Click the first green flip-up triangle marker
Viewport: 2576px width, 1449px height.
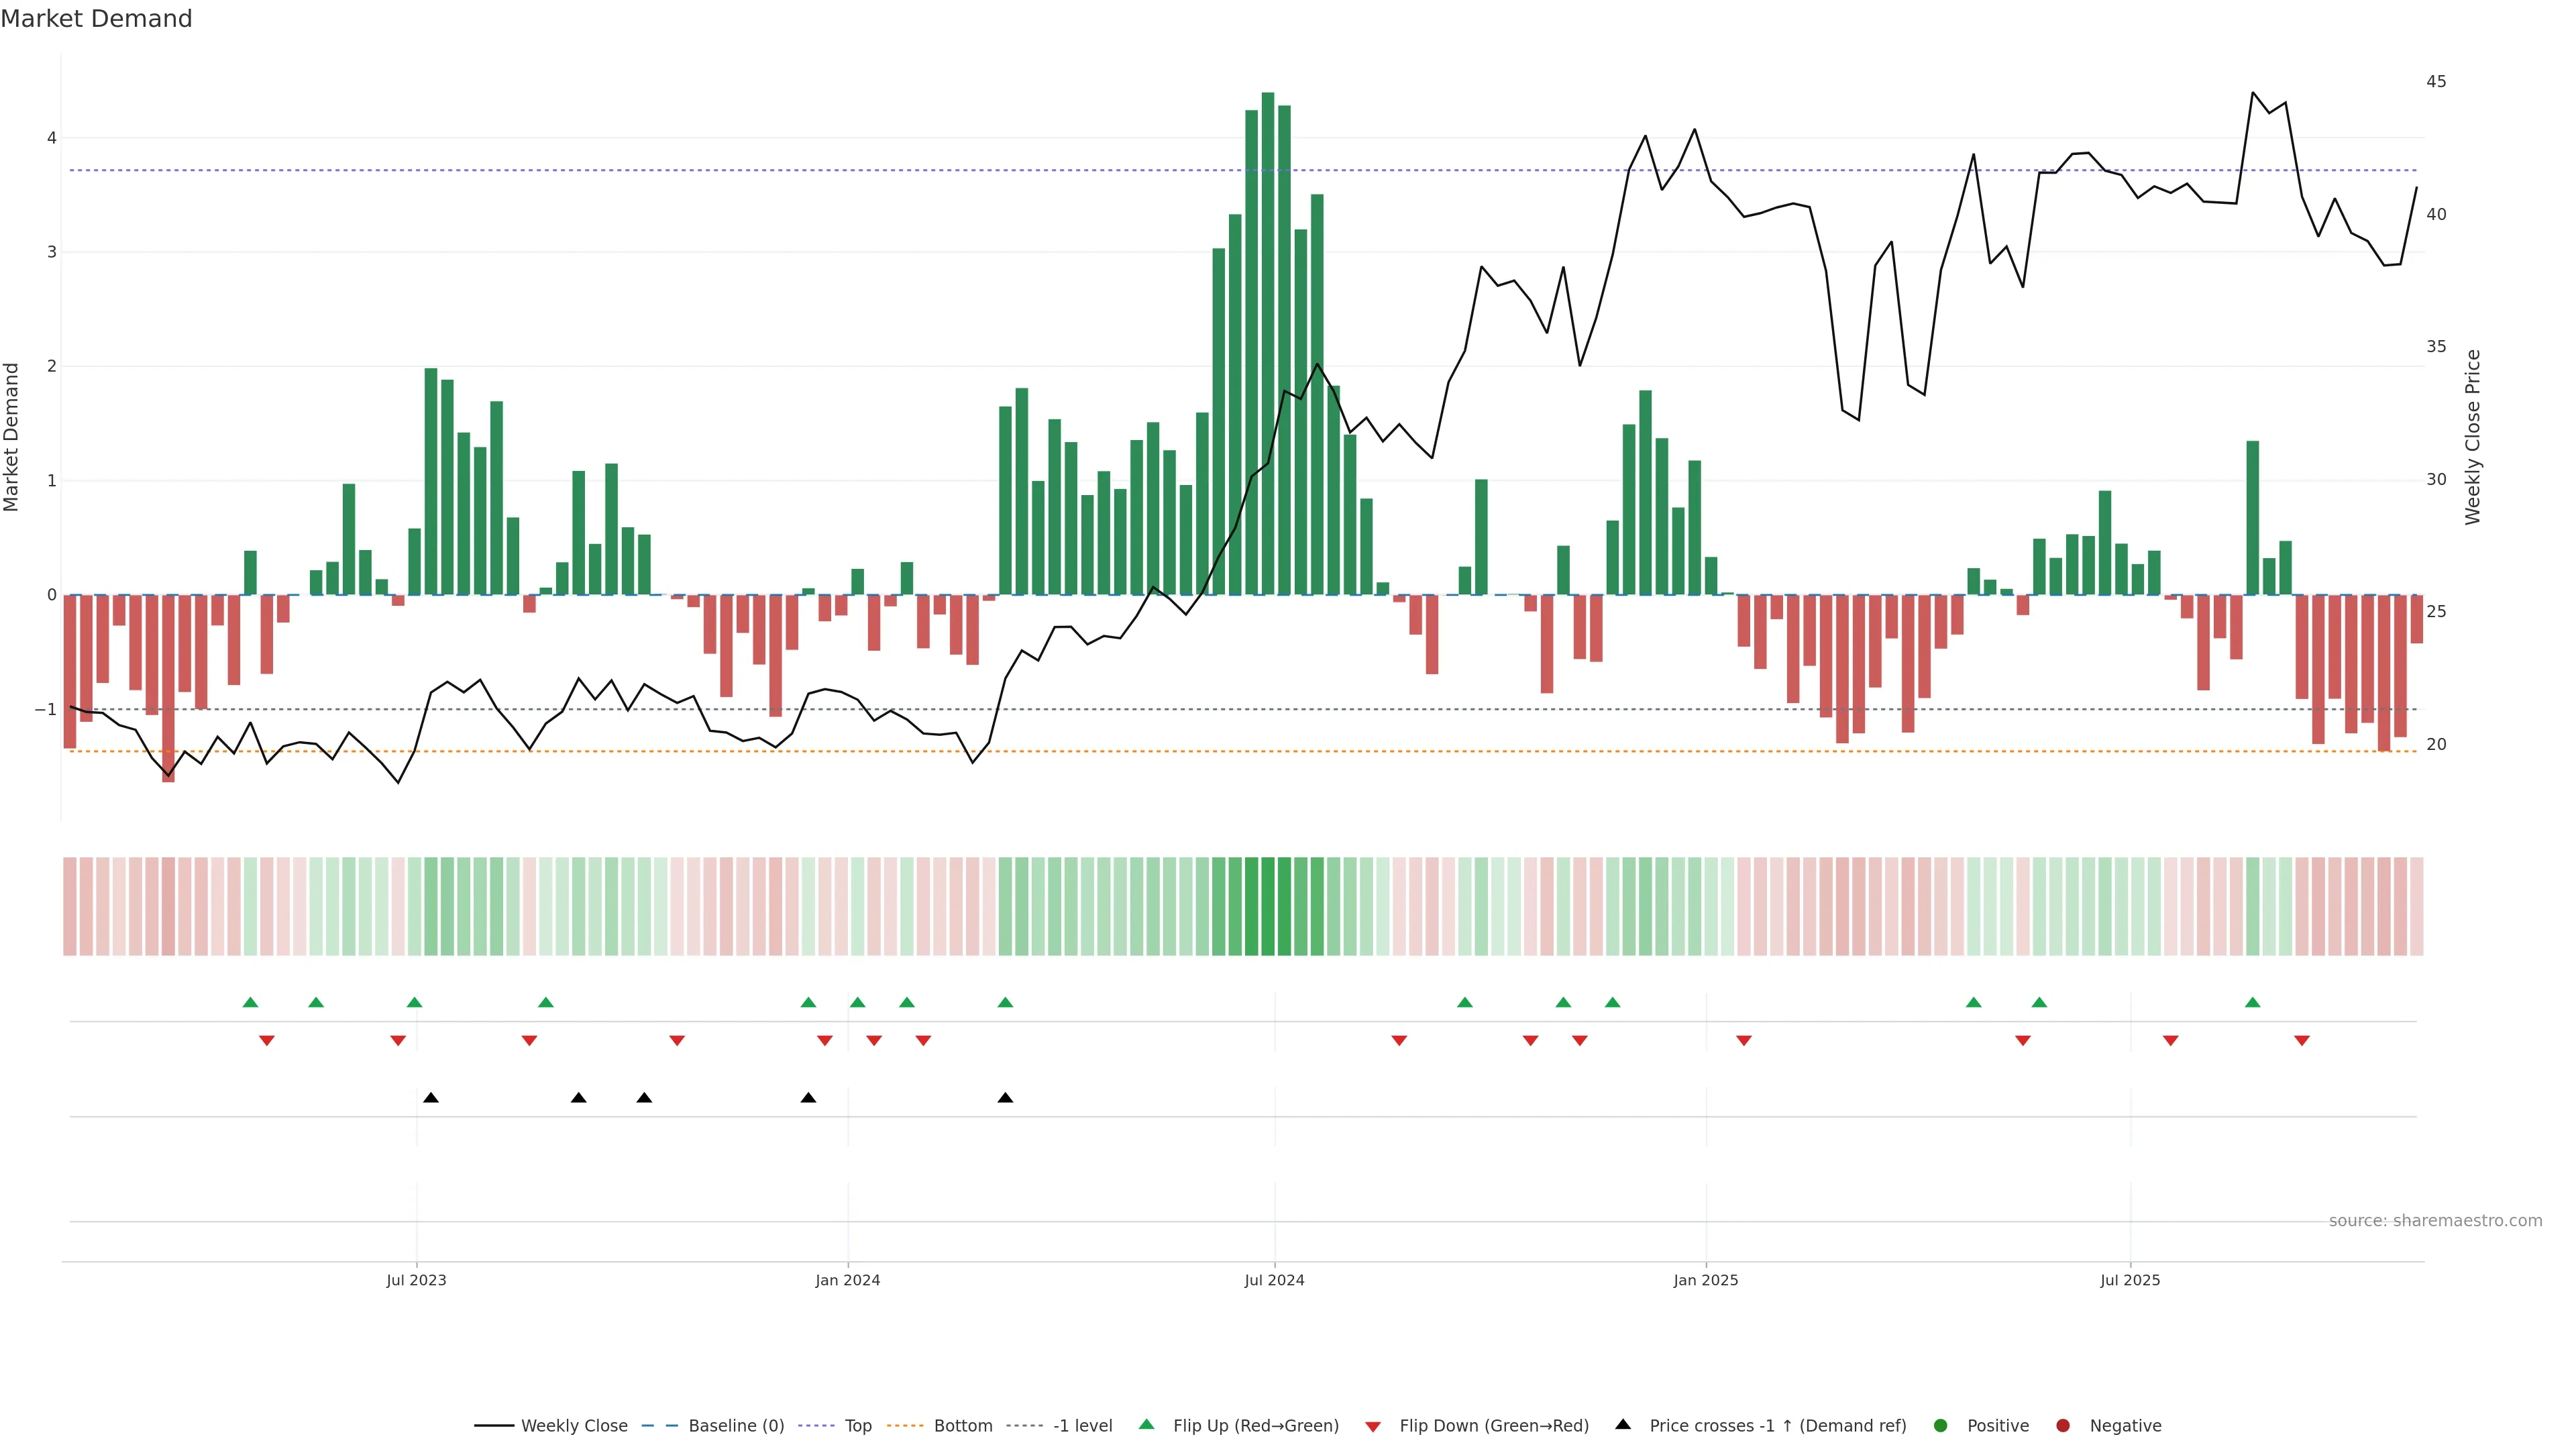(250, 1002)
